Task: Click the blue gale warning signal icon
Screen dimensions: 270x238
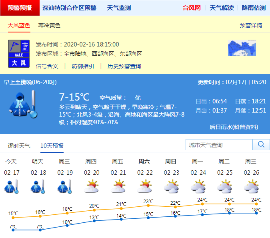Action: 19,53
